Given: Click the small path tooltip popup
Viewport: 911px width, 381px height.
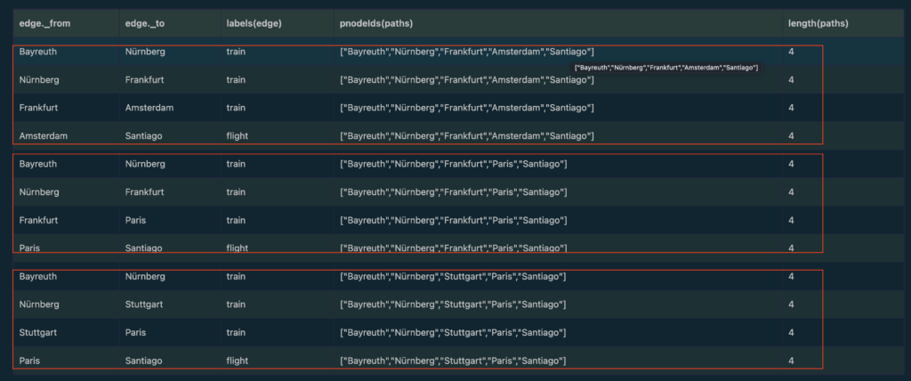Looking at the screenshot, I should pos(666,68).
